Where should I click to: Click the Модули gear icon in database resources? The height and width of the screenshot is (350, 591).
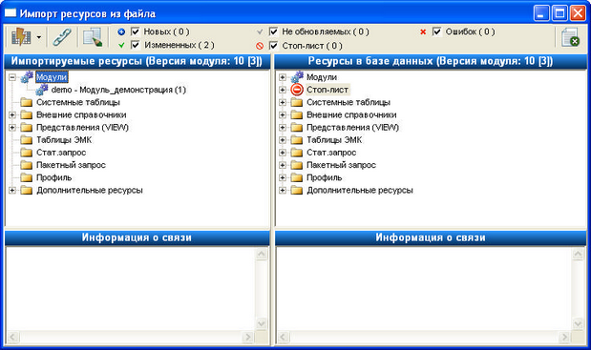tap(297, 77)
